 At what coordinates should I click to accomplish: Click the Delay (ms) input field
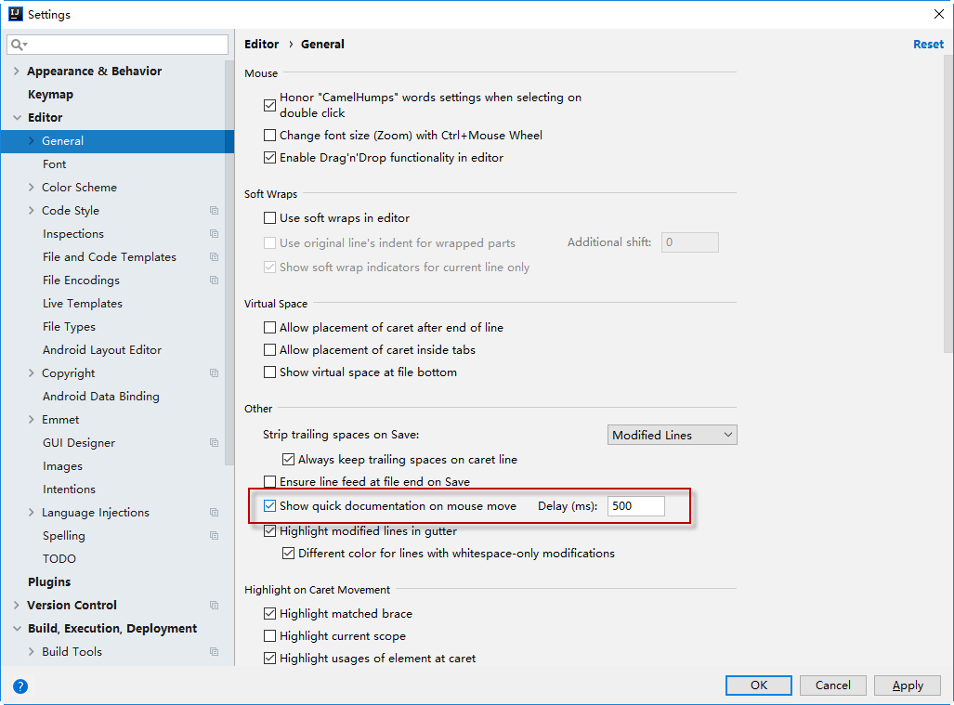click(x=636, y=506)
